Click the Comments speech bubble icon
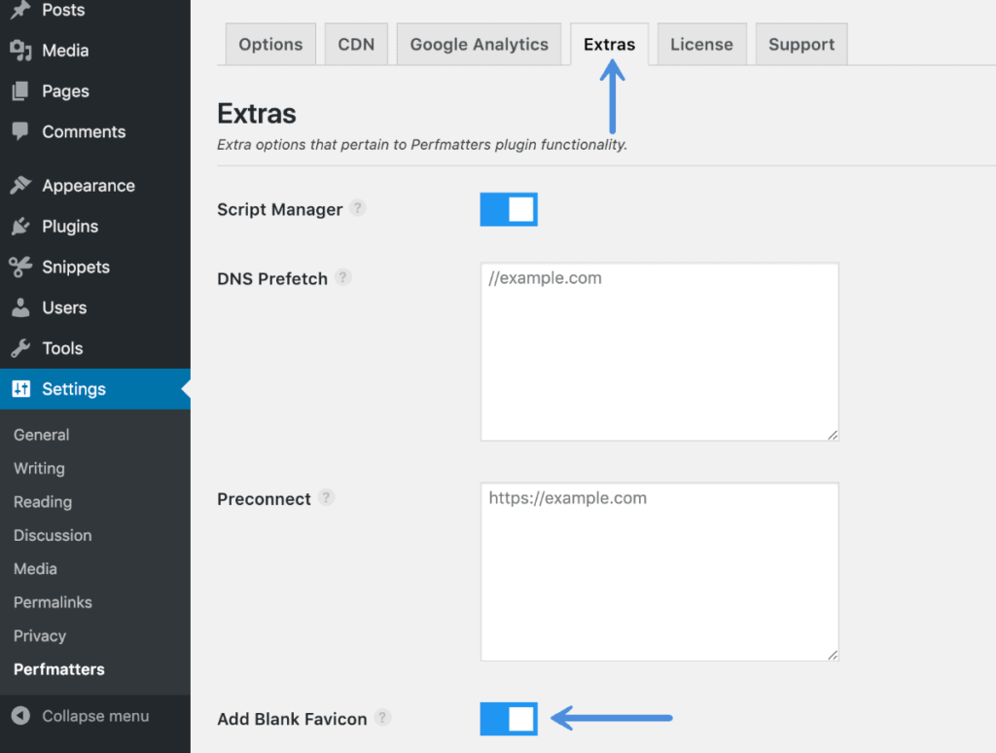Viewport: 996px width, 753px height. point(20,131)
